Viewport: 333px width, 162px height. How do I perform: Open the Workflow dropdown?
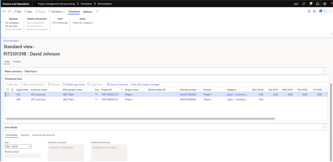pyautogui.click(x=56, y=12)
